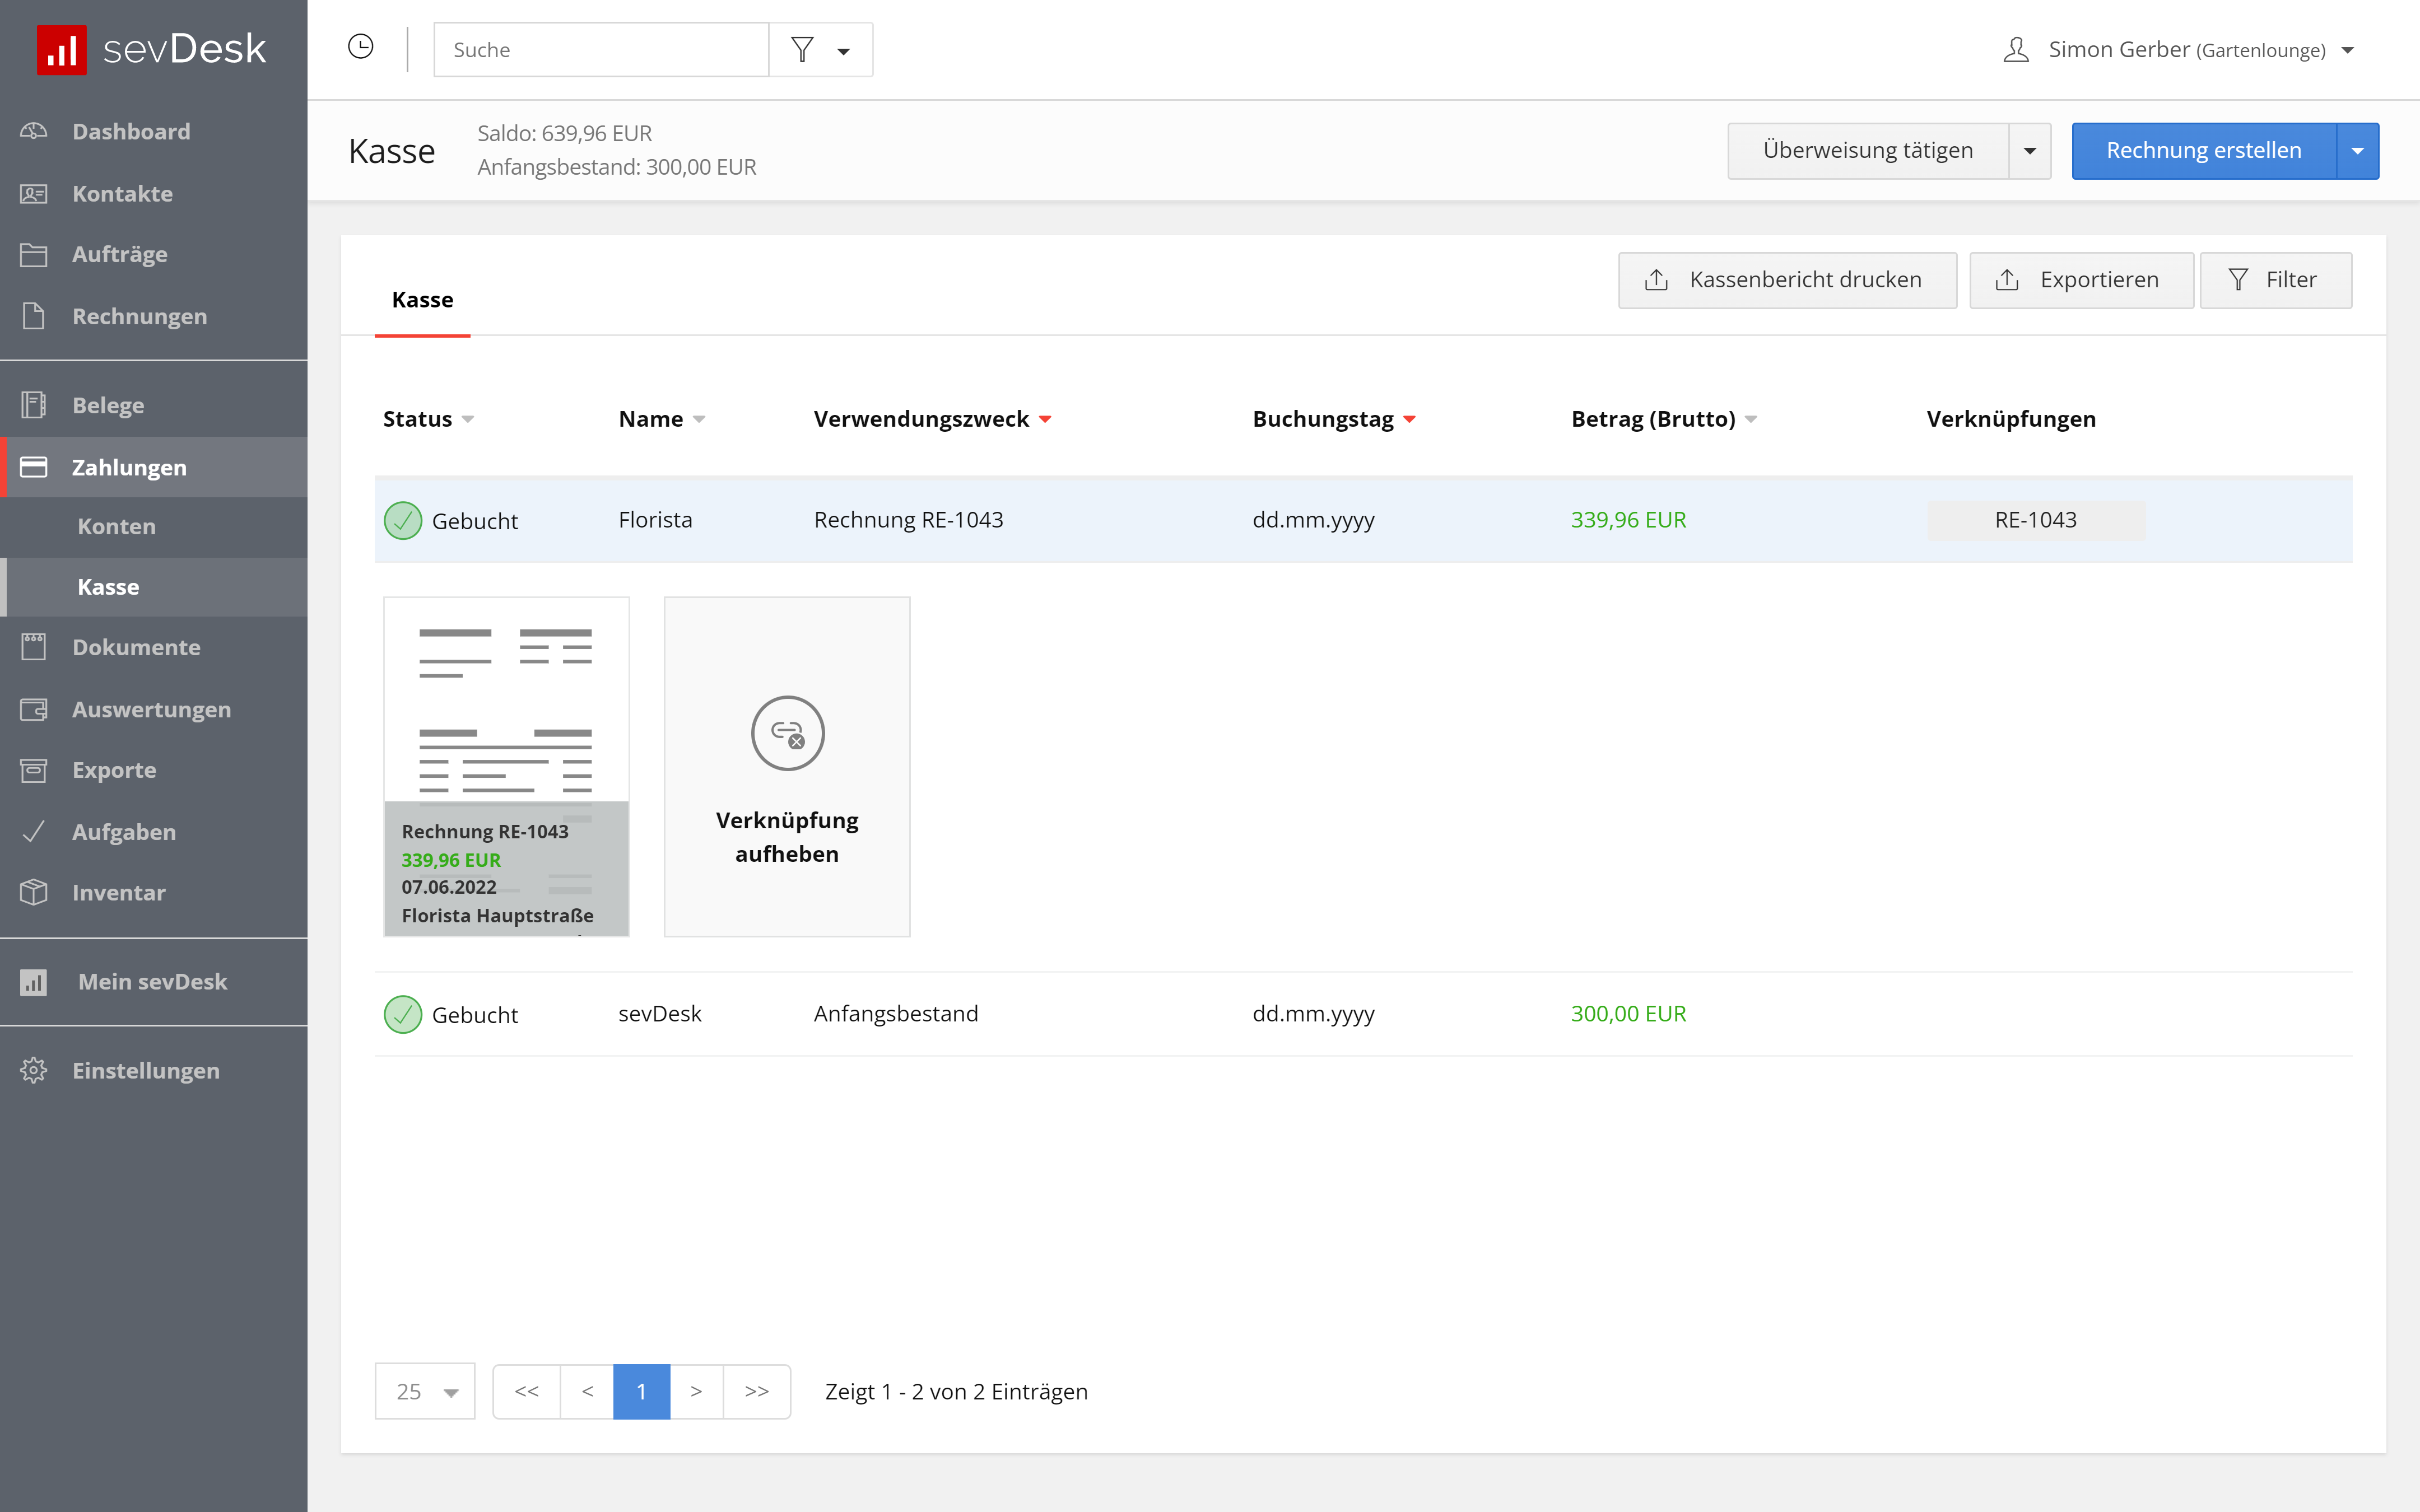Click the 339,96 EUR amount in table row
Image resolution: width=2420 pixels, height=1512 pixels.
(1628, 520)
